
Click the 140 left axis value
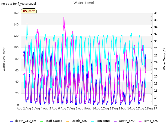coord(16,24)
